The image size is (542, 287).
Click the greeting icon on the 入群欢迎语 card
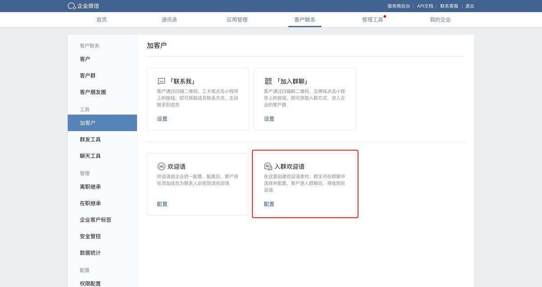267,166
